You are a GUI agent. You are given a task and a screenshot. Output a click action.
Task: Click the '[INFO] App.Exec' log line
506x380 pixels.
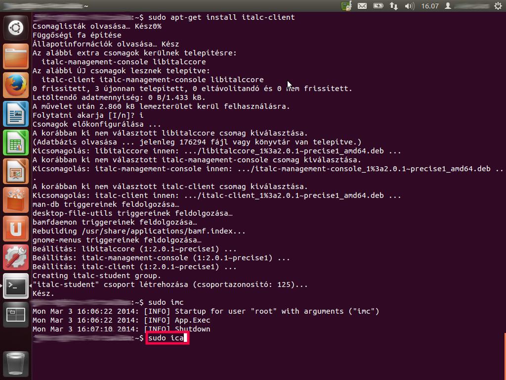tap(122, 320)
